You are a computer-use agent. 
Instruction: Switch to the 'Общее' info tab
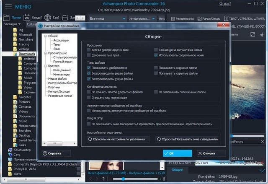point(177,170)
